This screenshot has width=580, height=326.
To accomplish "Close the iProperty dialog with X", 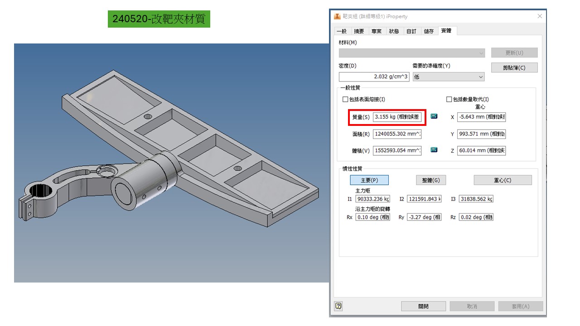I will (539, 16).
